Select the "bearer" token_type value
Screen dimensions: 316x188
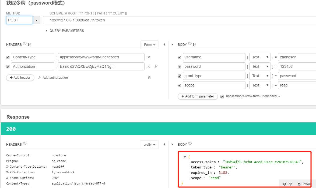point(227,167)
